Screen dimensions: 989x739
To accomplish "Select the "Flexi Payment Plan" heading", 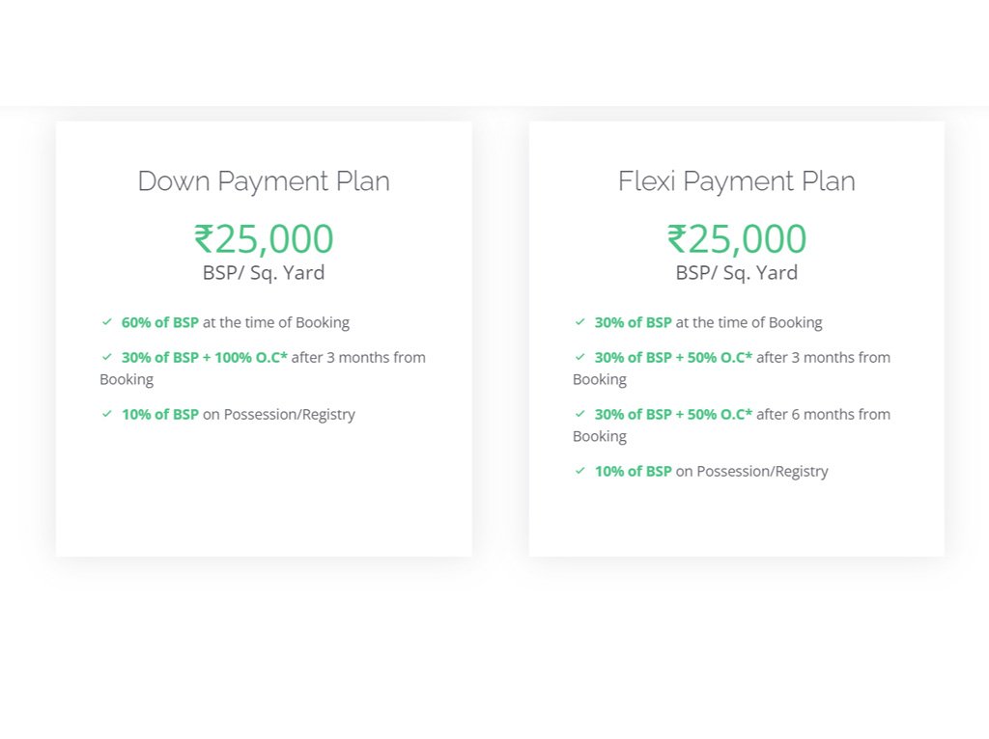I will tap(736, 181).
